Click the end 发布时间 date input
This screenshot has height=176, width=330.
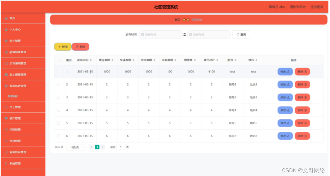208,34
